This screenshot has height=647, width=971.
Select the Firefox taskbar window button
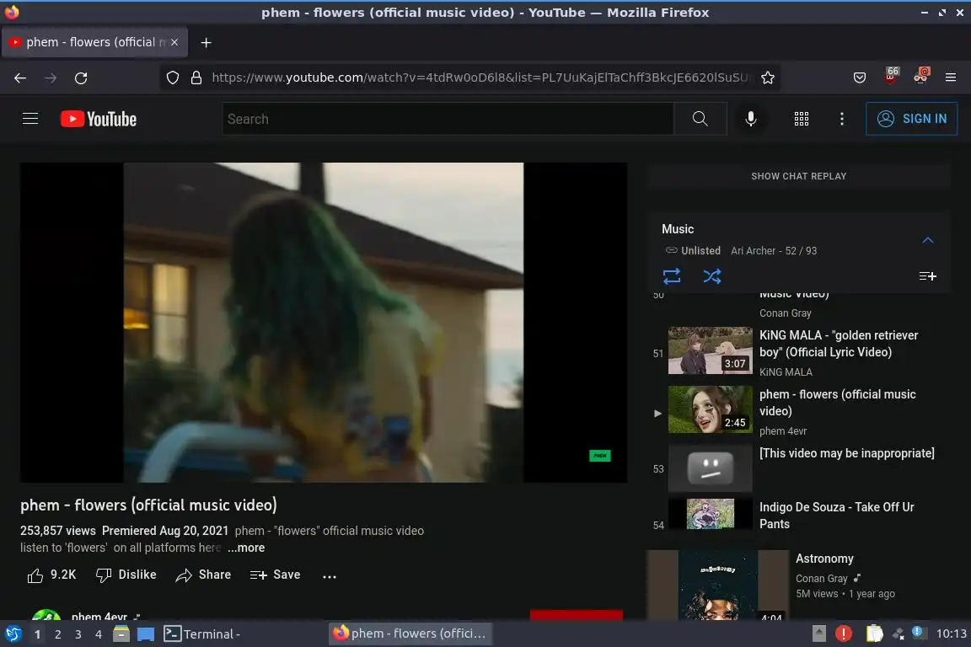coord(410,634)
